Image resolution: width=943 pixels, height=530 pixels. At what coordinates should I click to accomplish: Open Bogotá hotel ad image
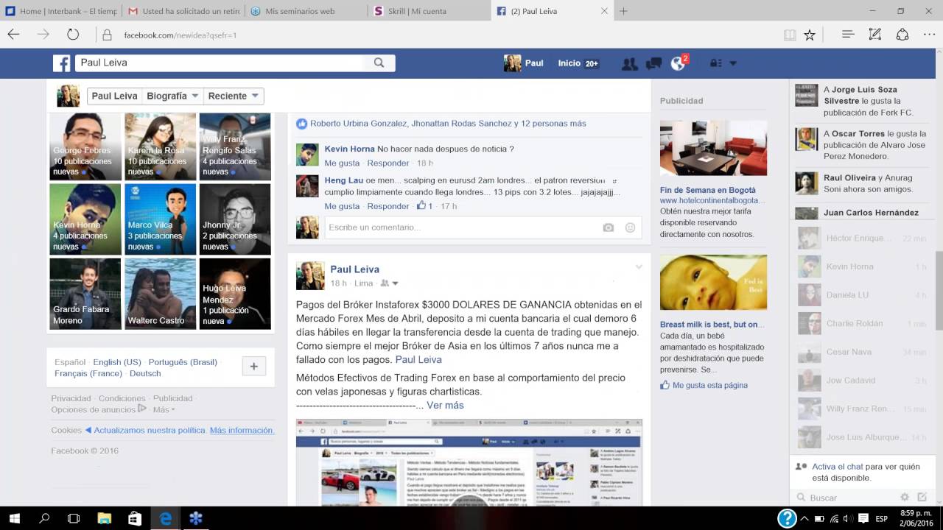click(x=713, y=148)
